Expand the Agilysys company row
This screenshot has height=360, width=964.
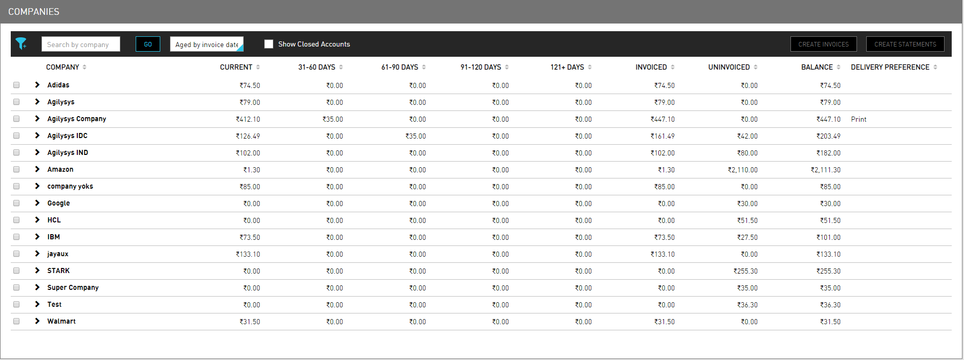pos(37,102)
